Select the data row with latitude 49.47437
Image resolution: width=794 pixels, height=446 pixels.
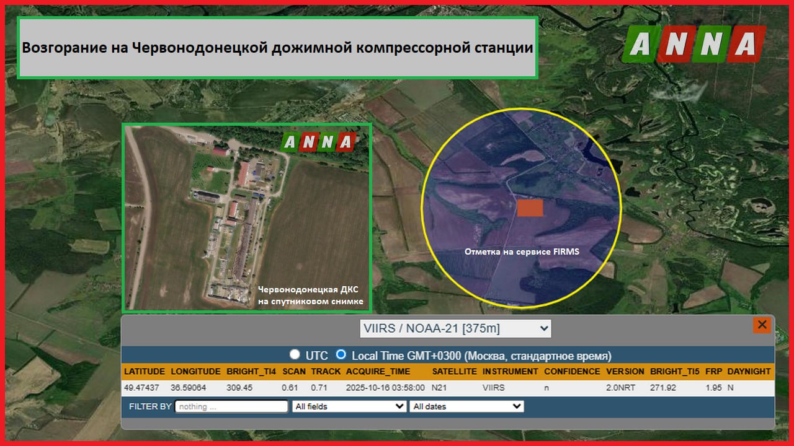(x=447, y=388)
